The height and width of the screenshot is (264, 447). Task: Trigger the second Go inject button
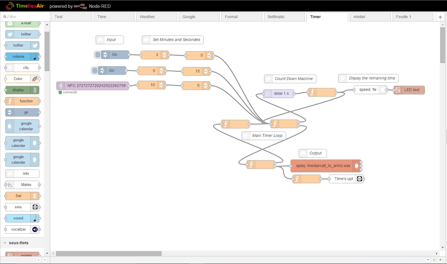point(95,71)
